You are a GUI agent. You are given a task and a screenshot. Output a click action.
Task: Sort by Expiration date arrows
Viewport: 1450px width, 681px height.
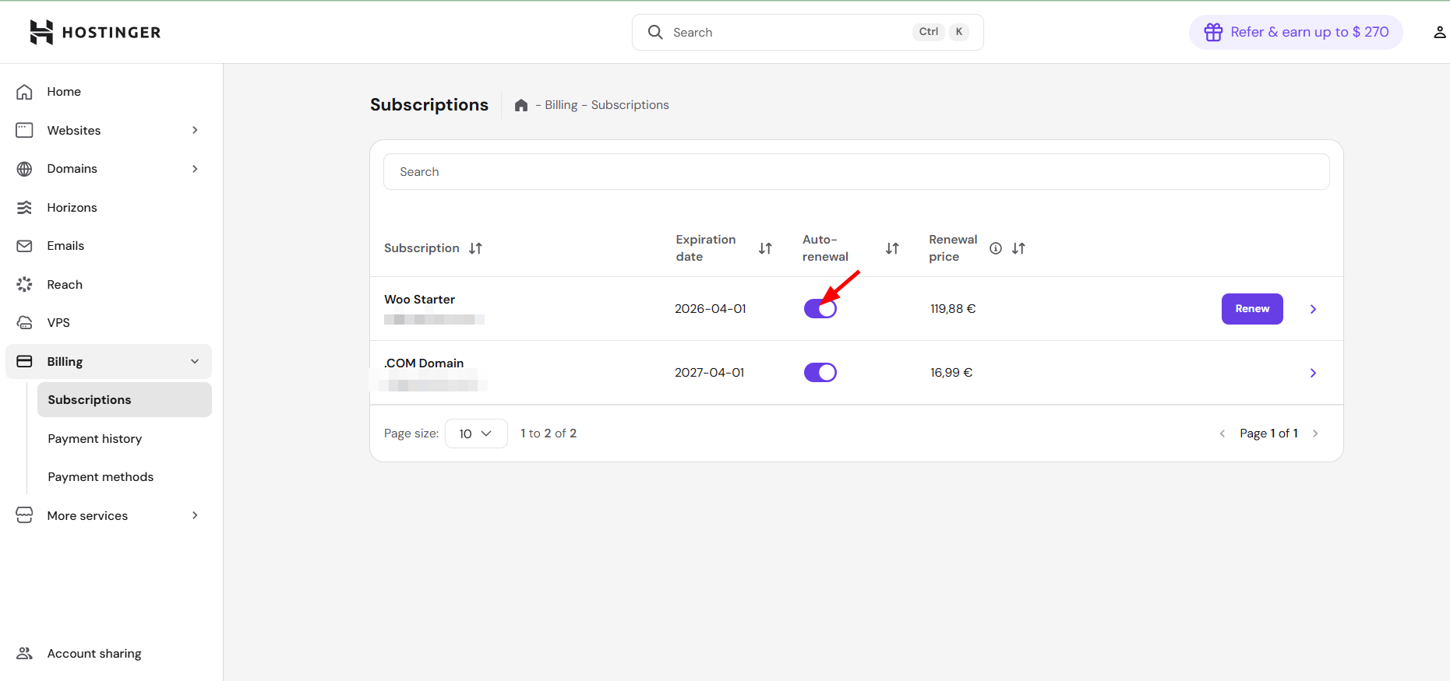(765, 248)
